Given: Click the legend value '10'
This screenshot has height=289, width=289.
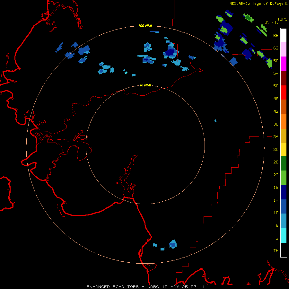Looking at the screenshot, I should [276, 213].
